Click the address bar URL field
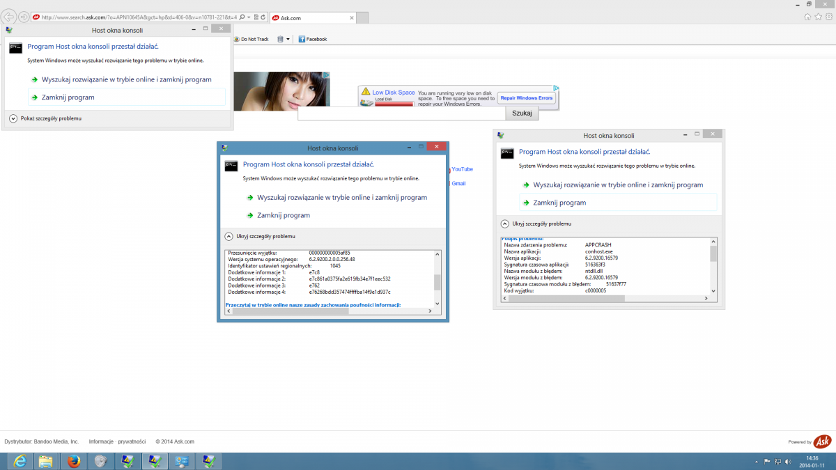The image size is (836, 470). click(138, 17)
